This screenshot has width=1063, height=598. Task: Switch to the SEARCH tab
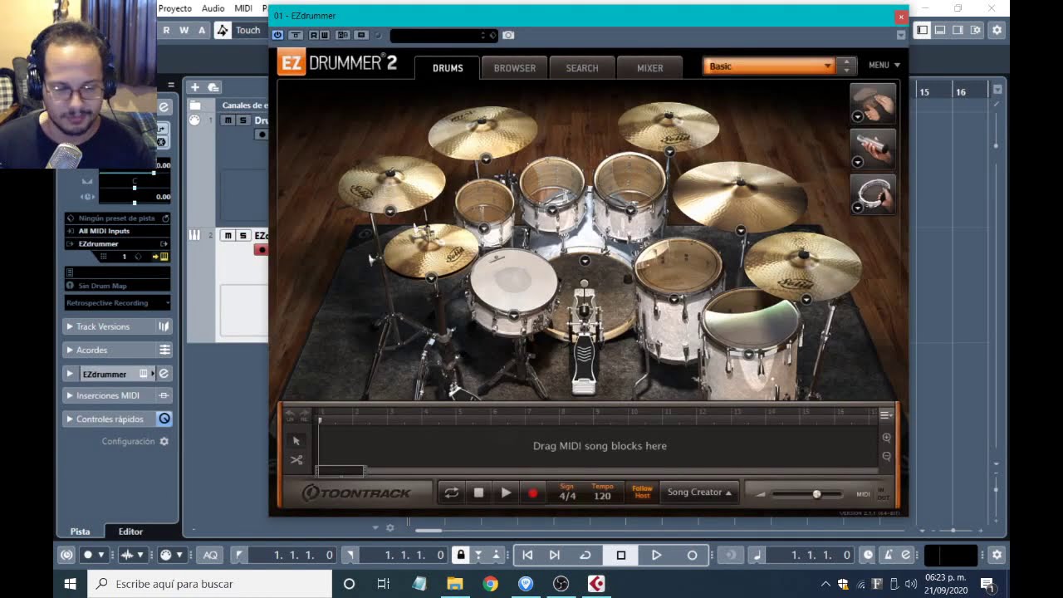coord(582,68)
